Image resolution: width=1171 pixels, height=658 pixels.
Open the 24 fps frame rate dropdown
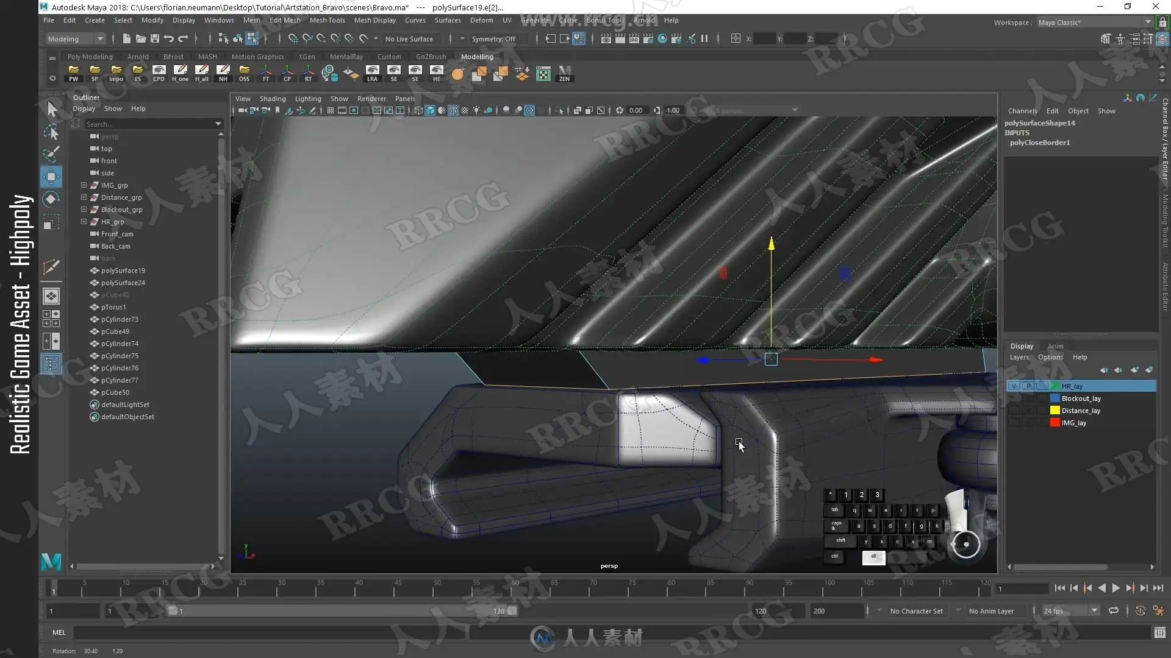pyautogui.click(x=1070, y=610)
